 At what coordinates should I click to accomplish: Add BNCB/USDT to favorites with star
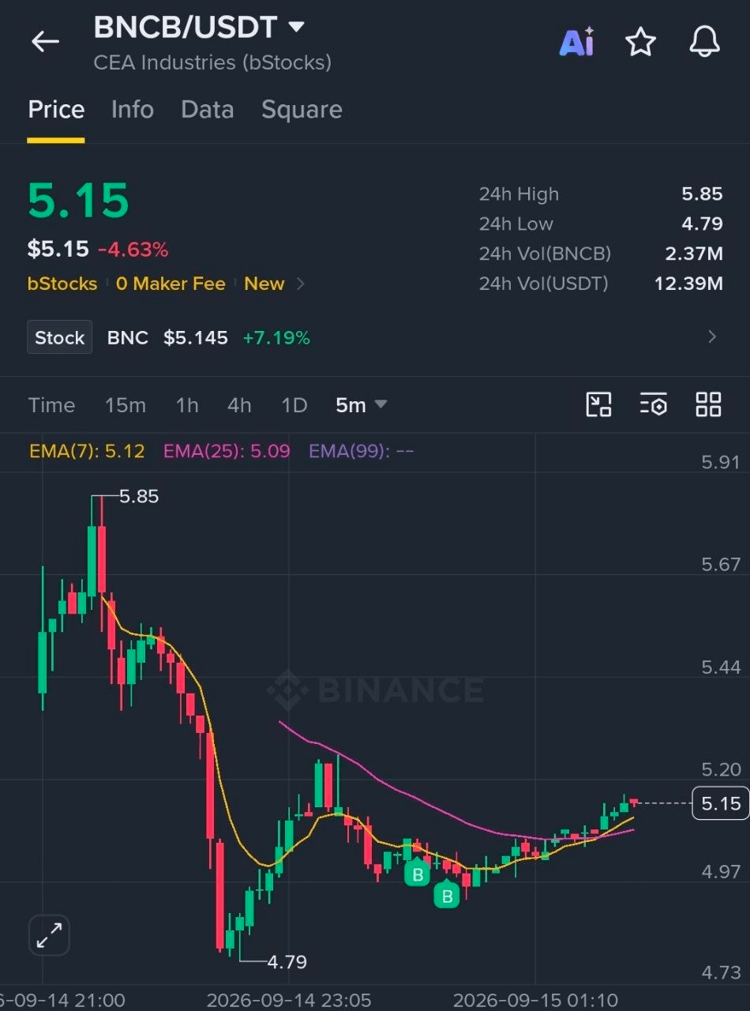pyautogui.click(x=640, y=42)
